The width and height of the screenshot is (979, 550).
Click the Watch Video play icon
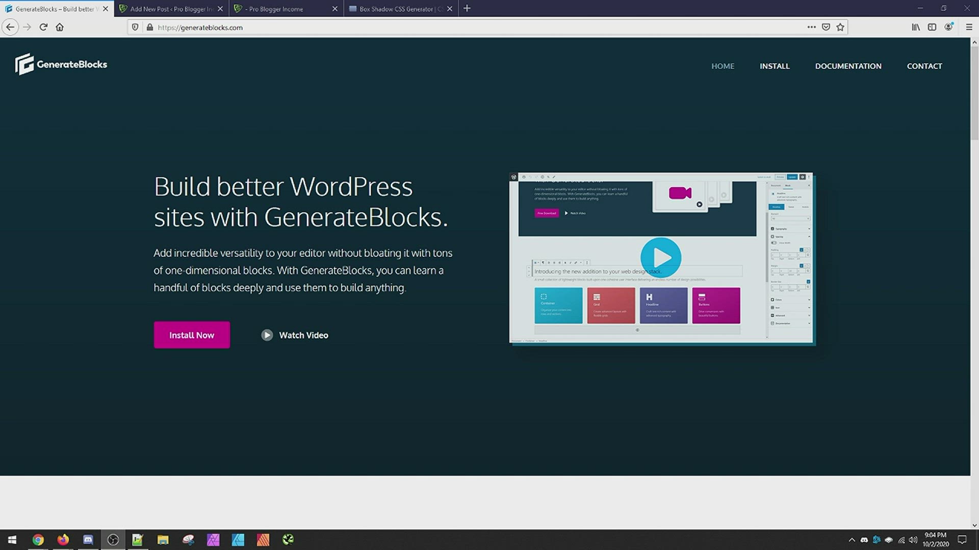267,335
